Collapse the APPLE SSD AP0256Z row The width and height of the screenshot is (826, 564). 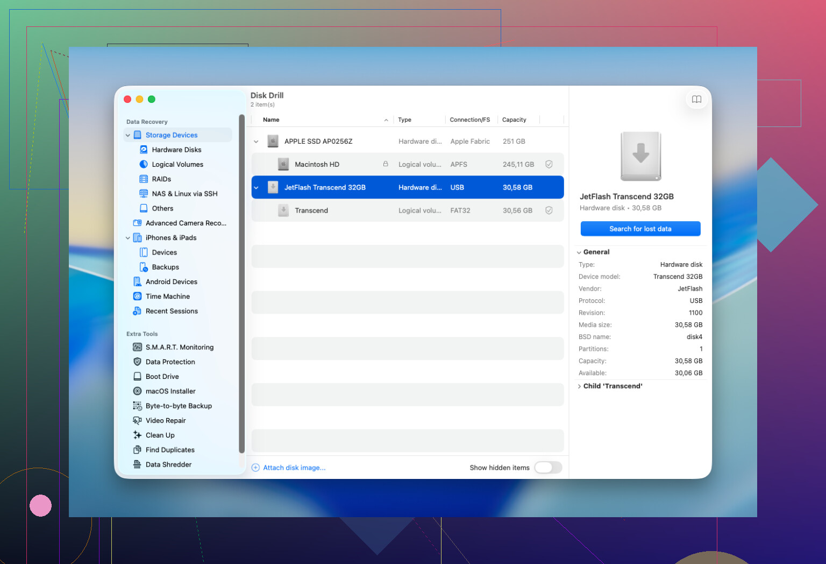tap(256, 142)
